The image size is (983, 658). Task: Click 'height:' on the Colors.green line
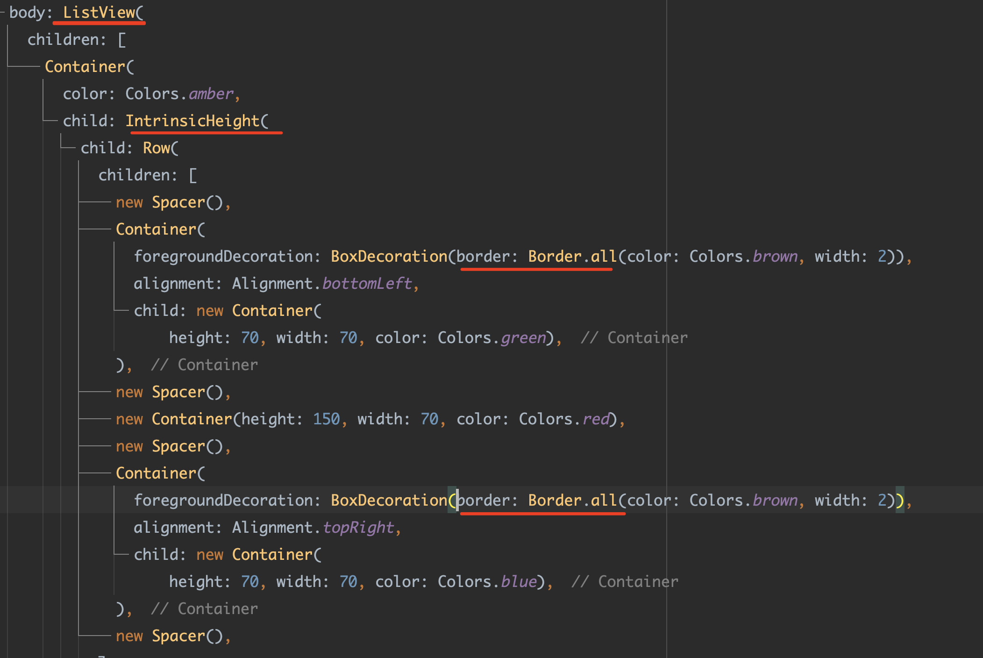(x=200, y=338)
